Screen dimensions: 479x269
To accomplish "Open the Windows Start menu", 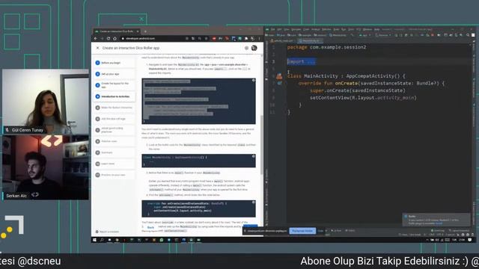I will tap(95, 240).
